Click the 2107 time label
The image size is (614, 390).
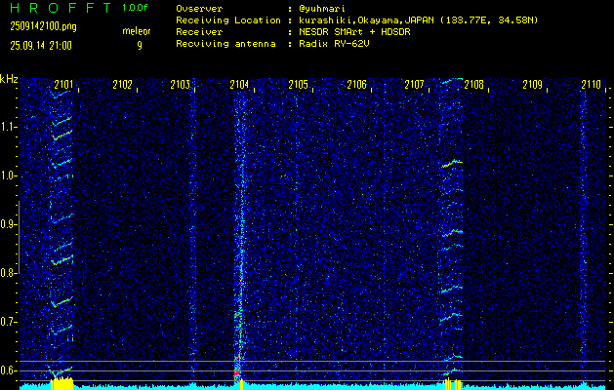(415, 85)
